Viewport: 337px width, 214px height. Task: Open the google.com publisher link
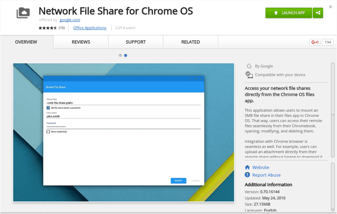70,20
